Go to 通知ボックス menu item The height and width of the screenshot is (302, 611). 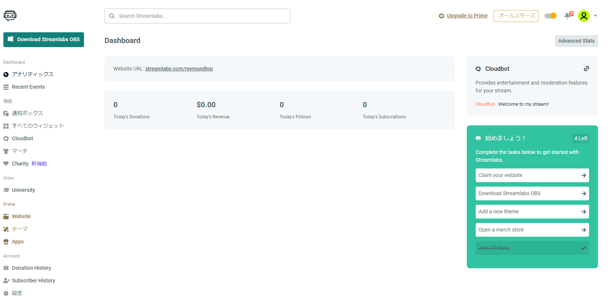[28, 113]
